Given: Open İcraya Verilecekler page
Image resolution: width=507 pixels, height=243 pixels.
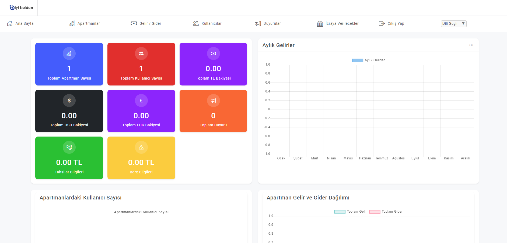Looking at the screenshot, I should click(338, 23).
